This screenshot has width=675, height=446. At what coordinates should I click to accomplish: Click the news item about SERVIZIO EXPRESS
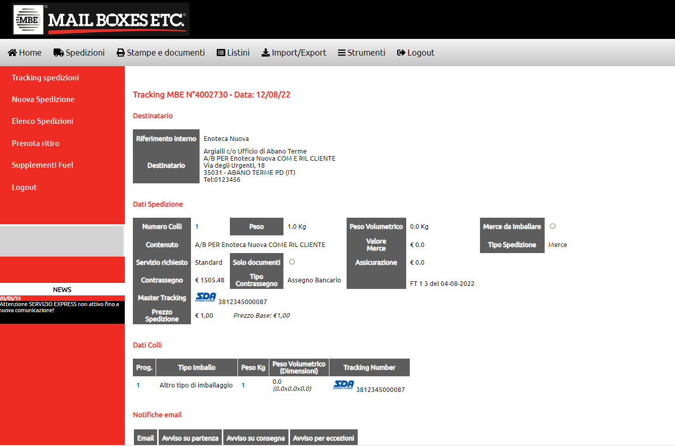(x=60, y=307)
